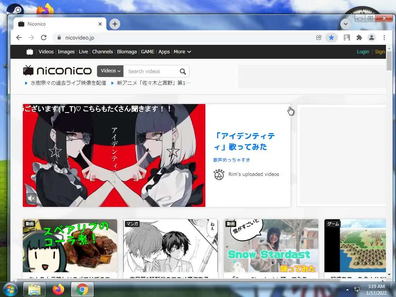Open the Firefox desktop icon
The image size is (396, 297).
click(46, 9)
